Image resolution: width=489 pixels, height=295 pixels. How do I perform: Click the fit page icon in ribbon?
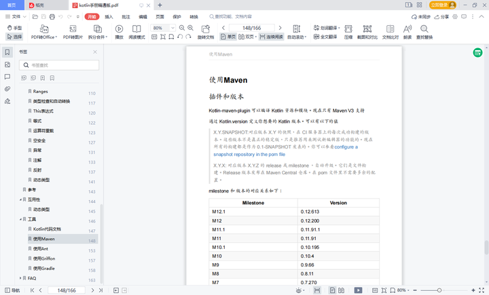point(163,37)
